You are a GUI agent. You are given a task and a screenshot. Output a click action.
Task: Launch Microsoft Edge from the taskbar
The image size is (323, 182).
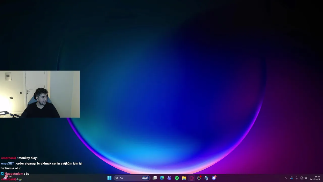click(162, 178)
